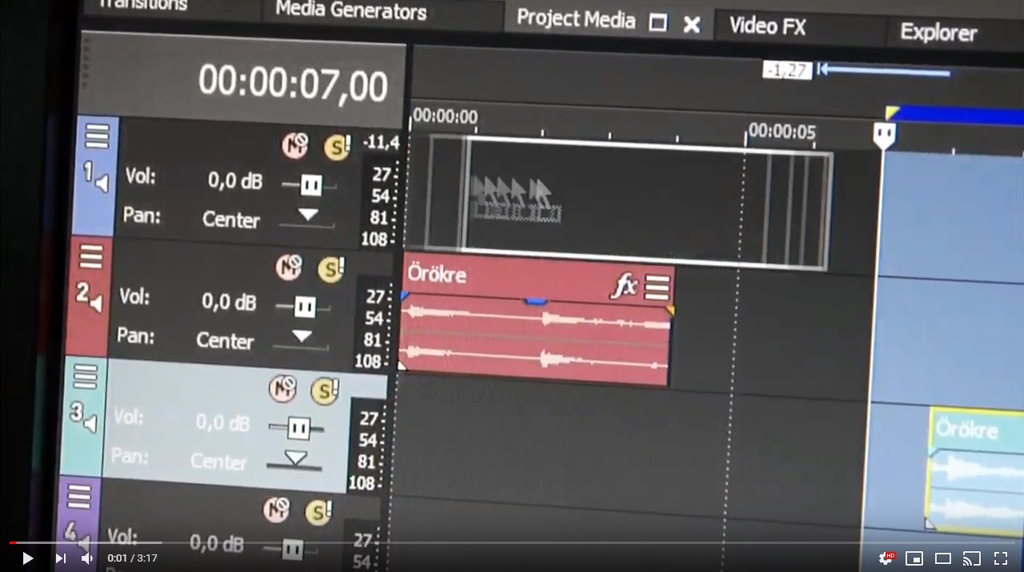Mute track 1
This screenshot has width=1024, height=572.
pyautogui.click(x=295, y=146)
